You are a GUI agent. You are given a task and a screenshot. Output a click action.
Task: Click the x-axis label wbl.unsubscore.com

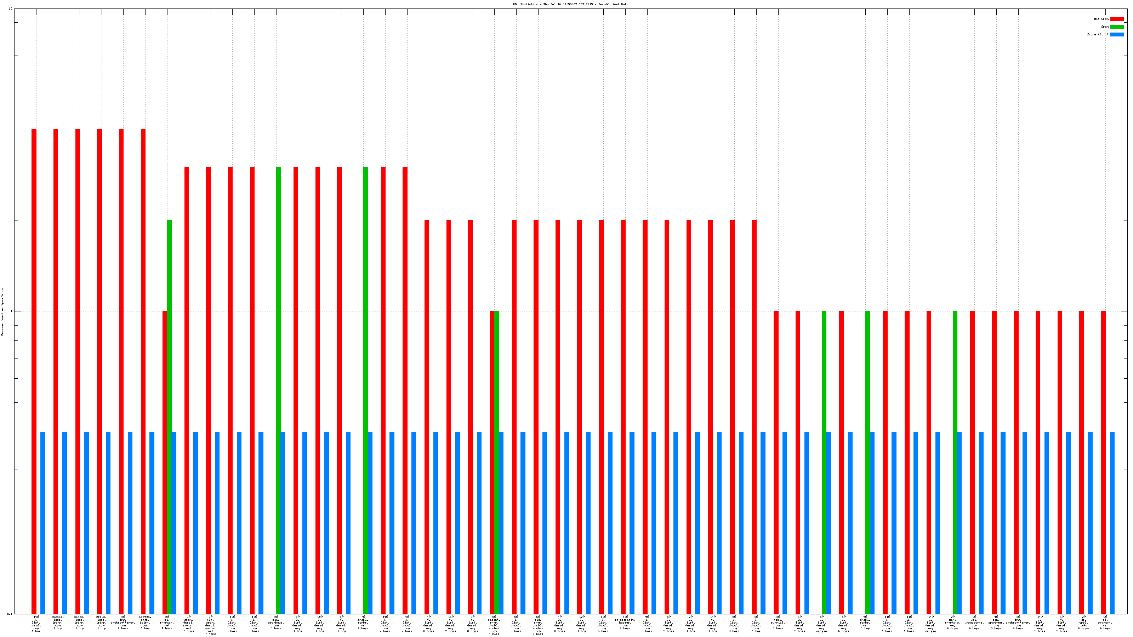point(974,622)
